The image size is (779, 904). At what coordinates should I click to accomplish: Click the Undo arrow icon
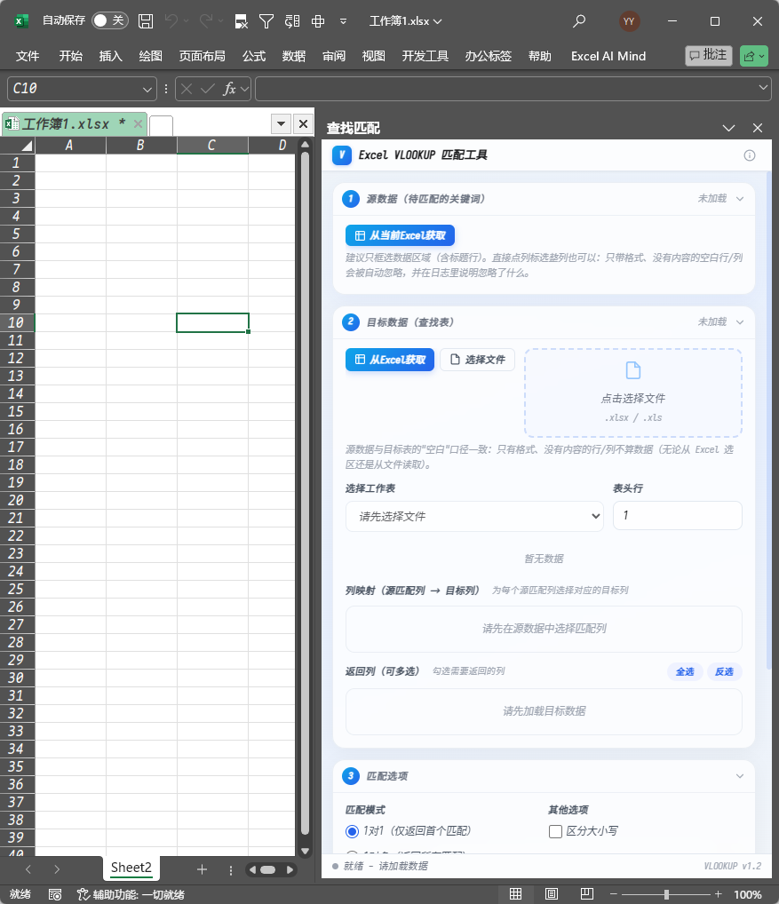(171, 20)
